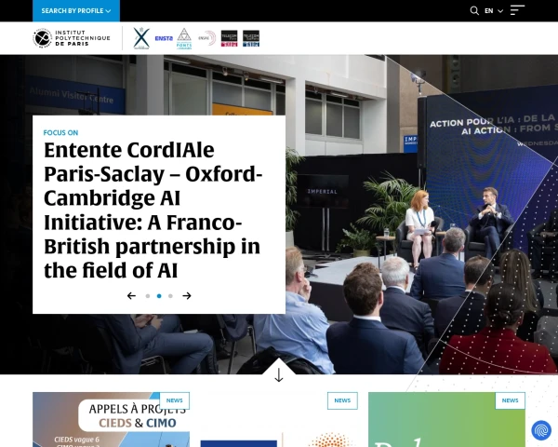
Task: Open the EN language selector
Action: coord(494,11)
